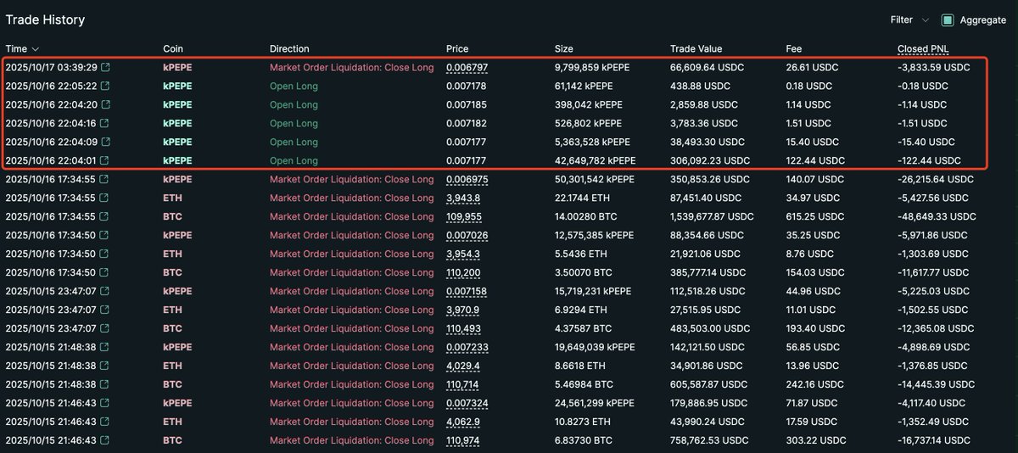Click the Direction column header
Image resolution: width=1018 pixels, height=453 pixels.
289,49
